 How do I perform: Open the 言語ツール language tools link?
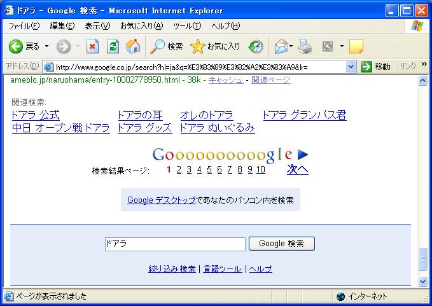(222, 269)
